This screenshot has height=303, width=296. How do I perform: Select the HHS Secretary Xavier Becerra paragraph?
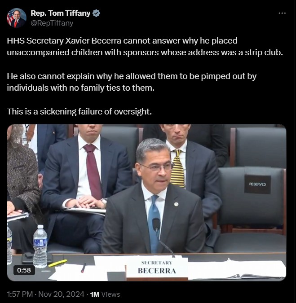145,47
